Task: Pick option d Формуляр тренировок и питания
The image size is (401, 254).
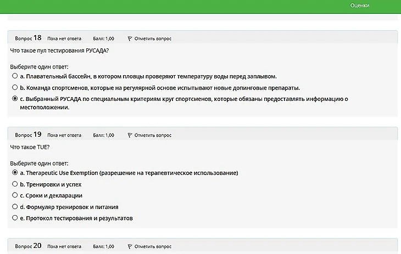Action: pos(15,207)
